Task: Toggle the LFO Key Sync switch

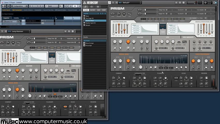Action: pyautogui.click(x=179, y=42)
